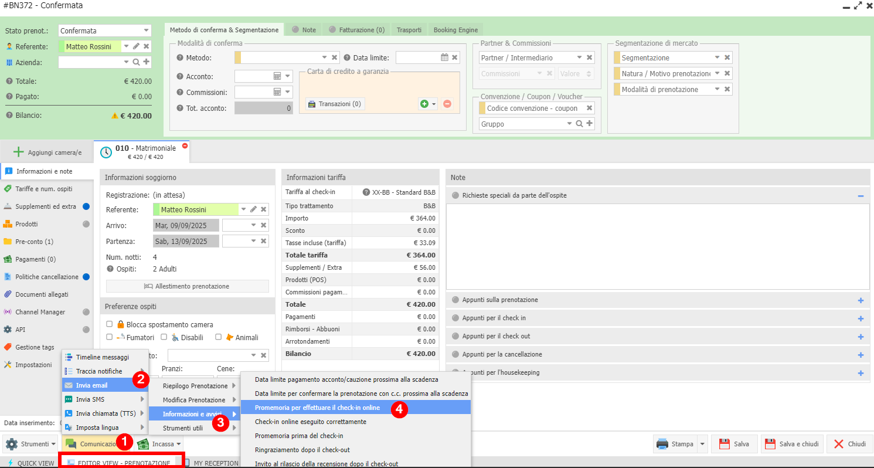Check the Fumatori checkbox
The height and width of the screenshot is (468, 874).
(110, 337)
